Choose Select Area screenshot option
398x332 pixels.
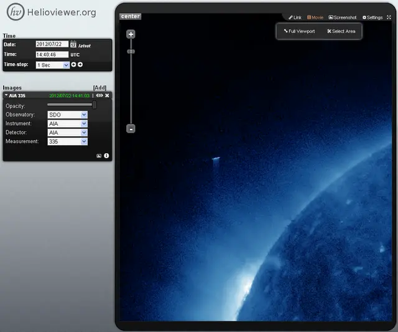click(341, 31)
